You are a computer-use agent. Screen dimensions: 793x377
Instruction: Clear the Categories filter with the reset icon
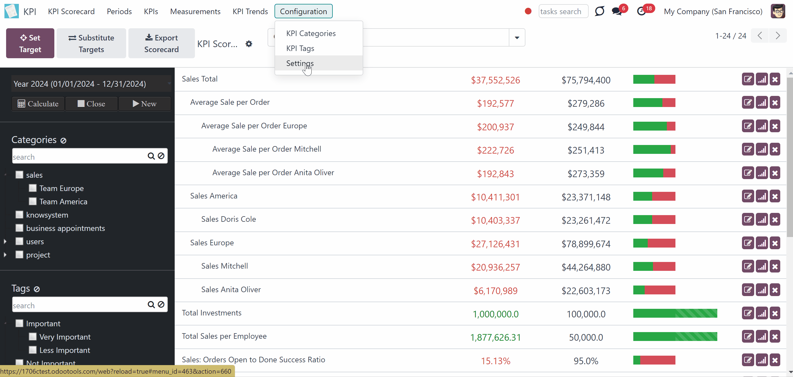tap(63, 141)
